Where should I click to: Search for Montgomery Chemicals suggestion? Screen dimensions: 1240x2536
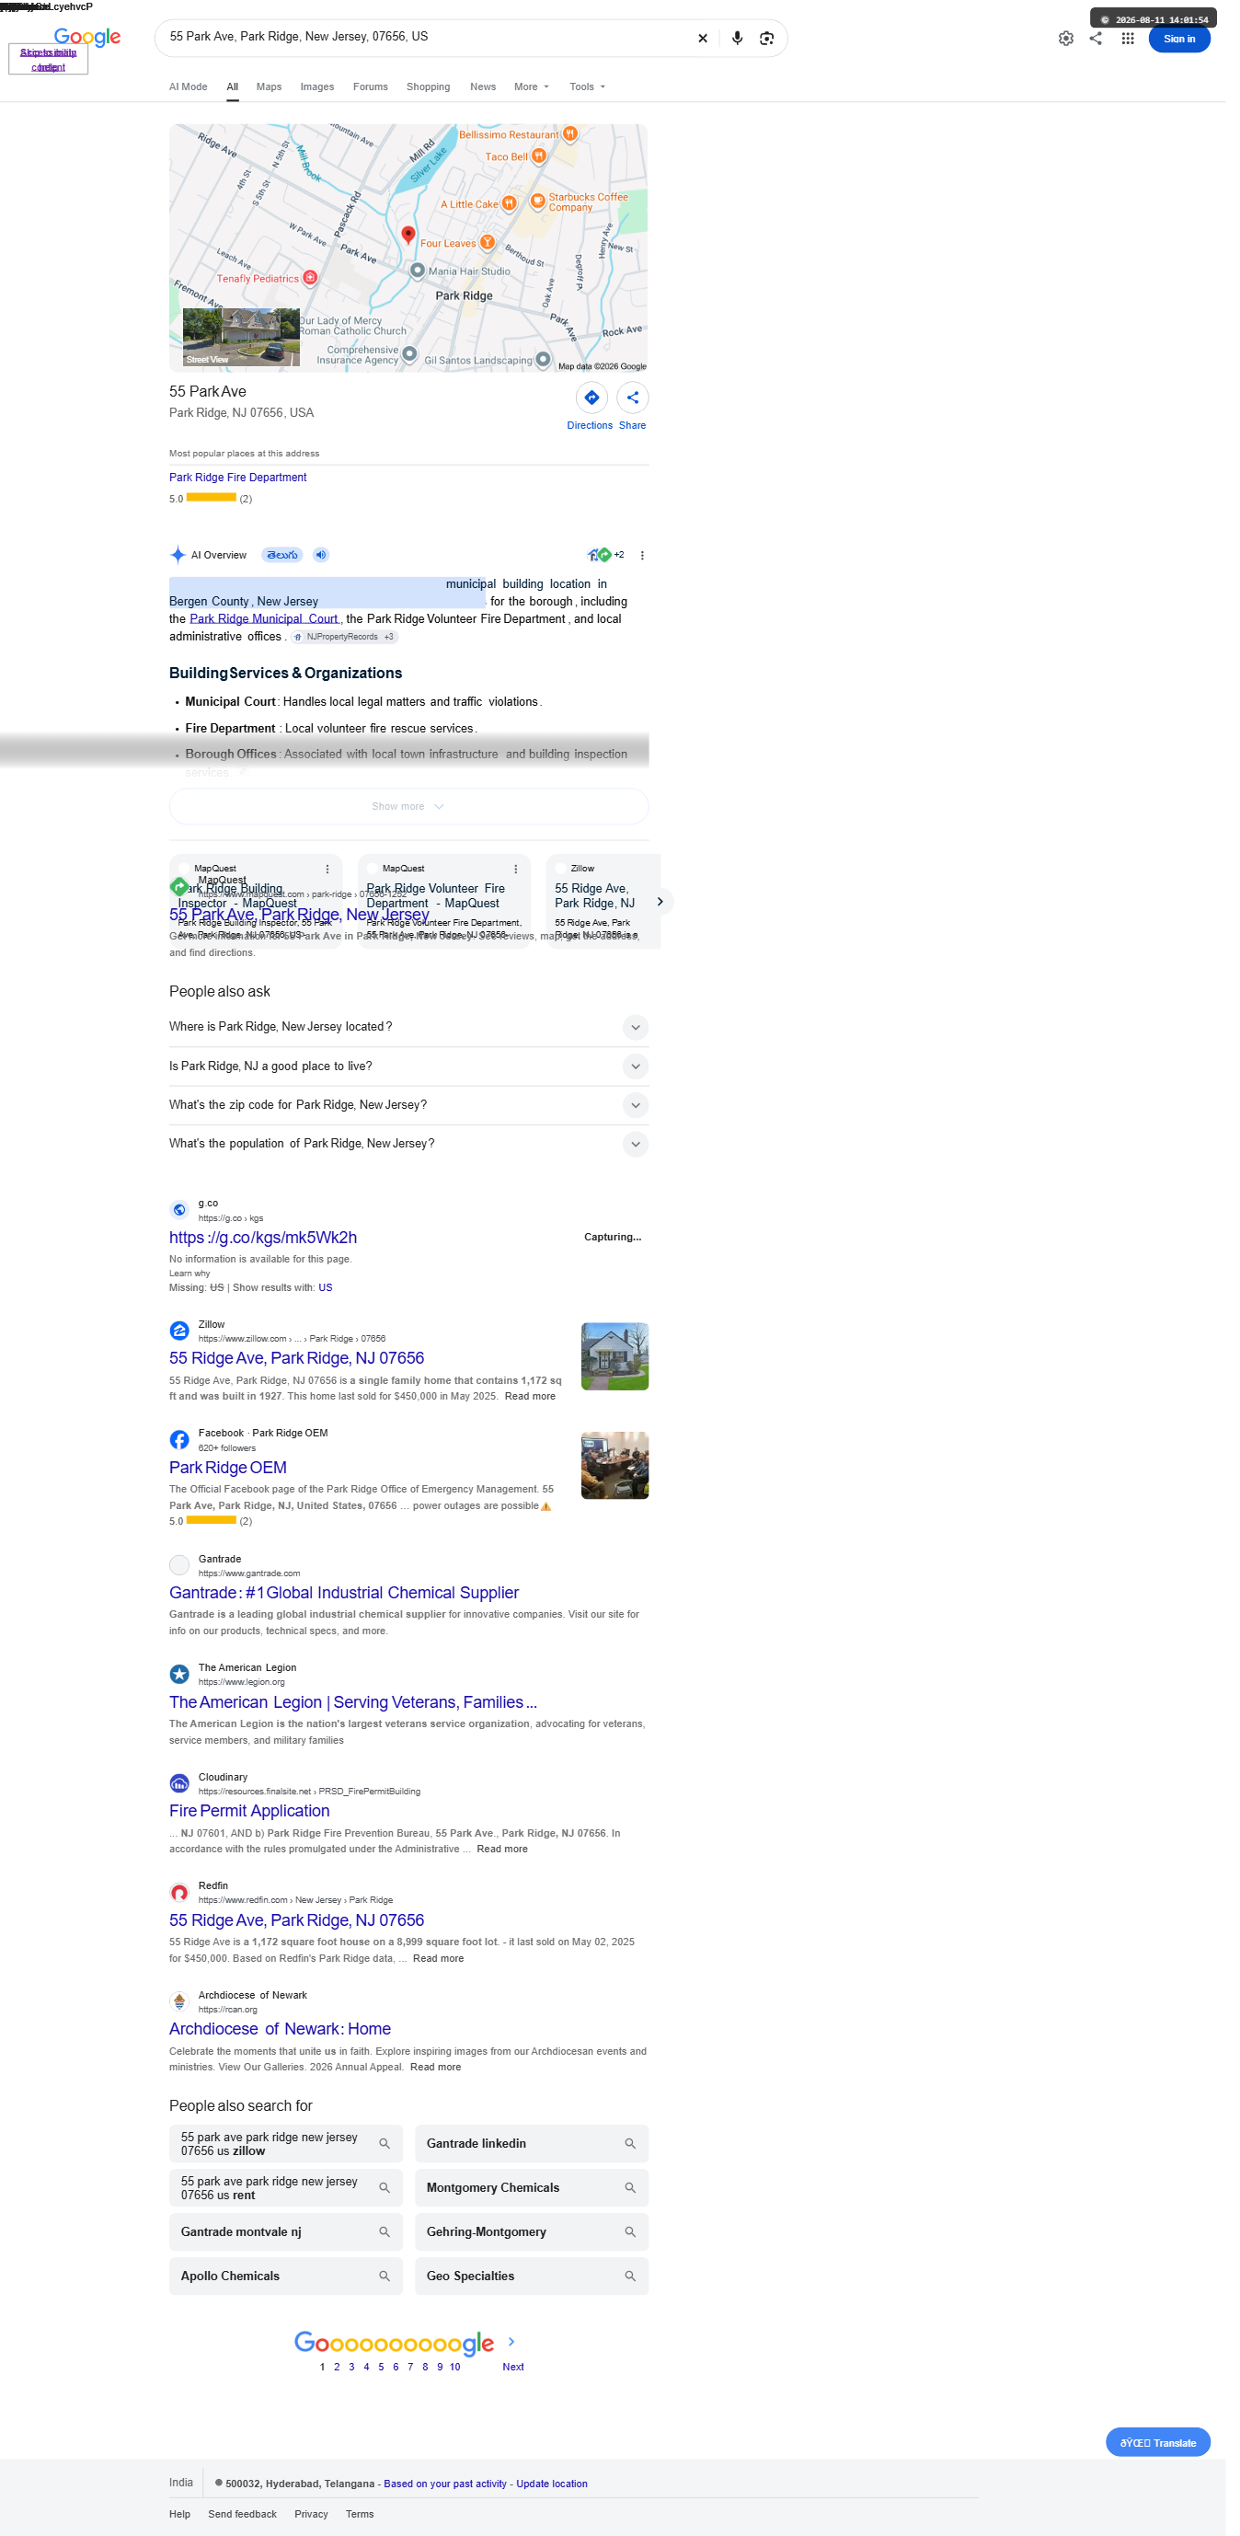[532, 2187]
